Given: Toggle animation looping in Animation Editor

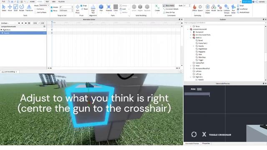Looking at the screenshot, I should [x=29, y=23].
